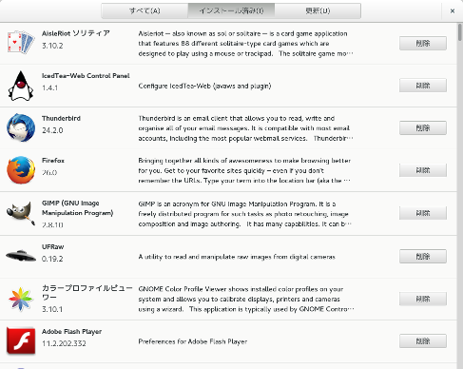This screenshot has height=369, width=463.
Task: Uninstall Adobe Flash Player via 削除 button
Action: [x=423, y=341]
